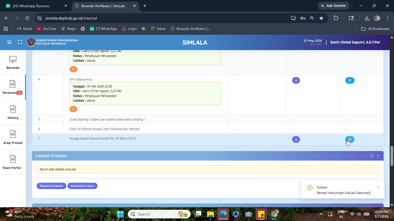Viewport: 394px width, 221px height.
Task: Click the page vertical scrollbar thumb
Action: pos(392,156)
